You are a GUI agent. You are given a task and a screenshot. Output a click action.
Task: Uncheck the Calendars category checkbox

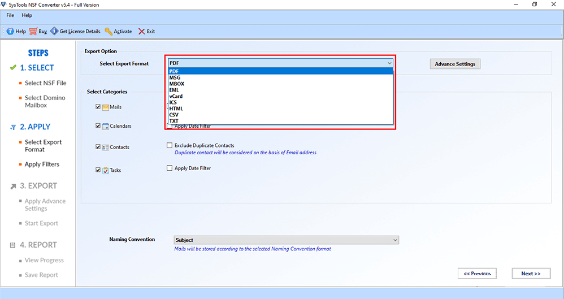tap(98, 126)
